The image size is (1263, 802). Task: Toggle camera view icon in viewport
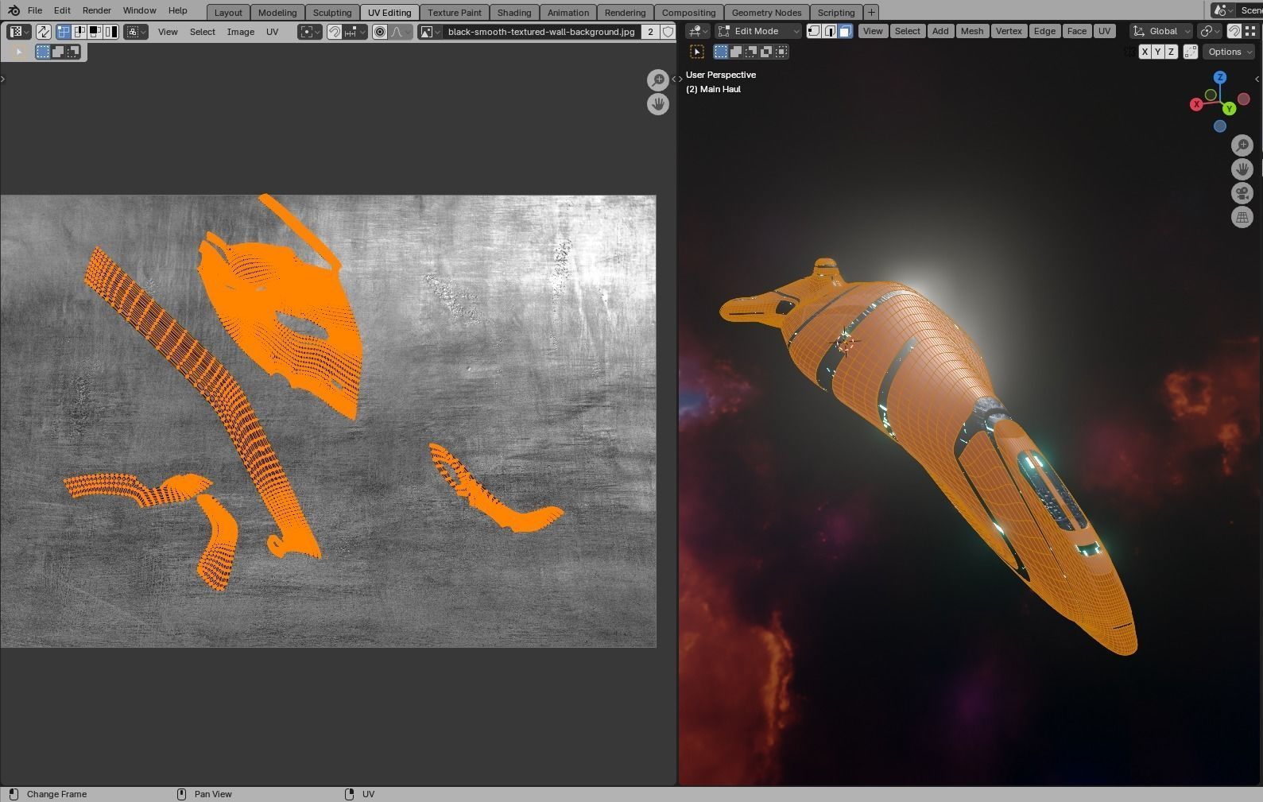(1242, 193)
